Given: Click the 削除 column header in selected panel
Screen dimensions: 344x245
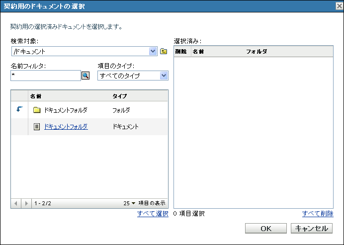Looking at the screenshot, I should pos(181,52).
